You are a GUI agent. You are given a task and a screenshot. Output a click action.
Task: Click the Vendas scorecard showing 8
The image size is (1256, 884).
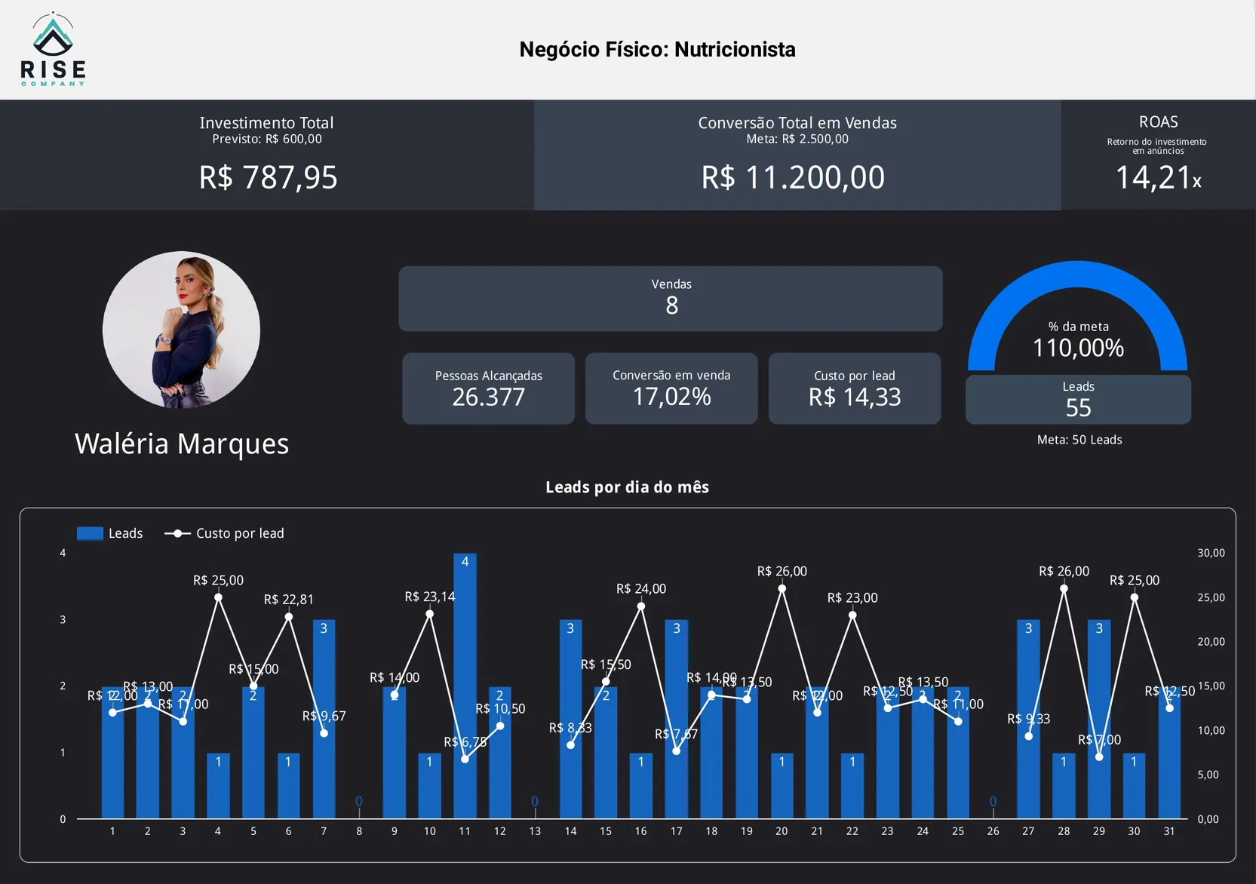pyautogui.click(x=670, y=299)
